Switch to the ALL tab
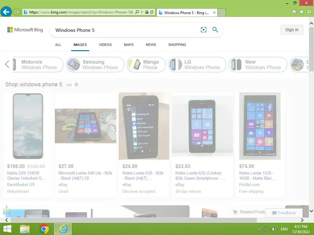The image size is (314, 235). pyautogui.click(x=58, y=45)
